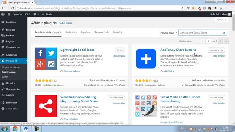The width and height of the screenshot is (235, 132).
Task: Go back in browser history
Action: (x=3, y=8)
